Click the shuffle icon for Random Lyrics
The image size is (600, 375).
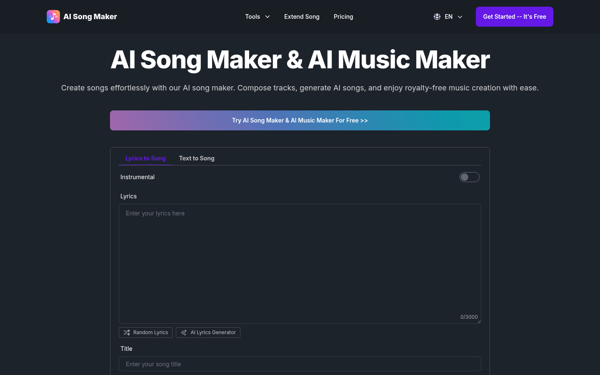[127, 332]
